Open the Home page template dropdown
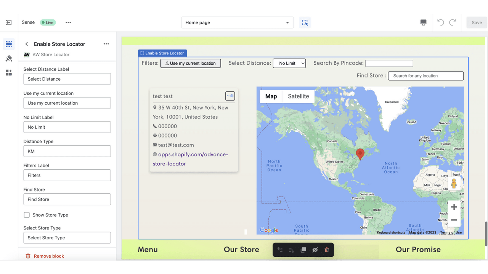The image size is (488, 274). point(237,22)
